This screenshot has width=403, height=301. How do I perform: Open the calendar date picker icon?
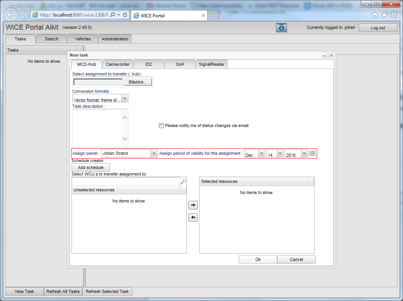312,153
